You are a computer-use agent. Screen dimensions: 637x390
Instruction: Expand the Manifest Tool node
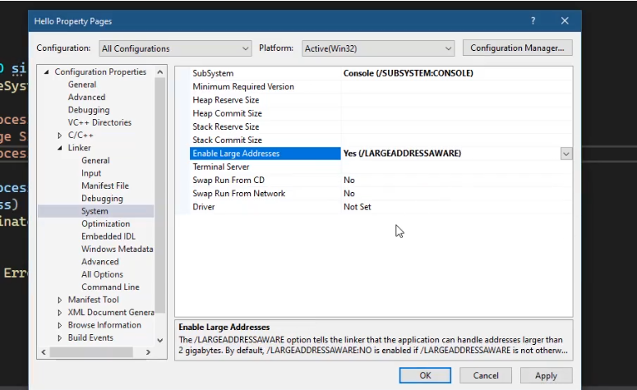pyautogui.click(x=60, y=300)
